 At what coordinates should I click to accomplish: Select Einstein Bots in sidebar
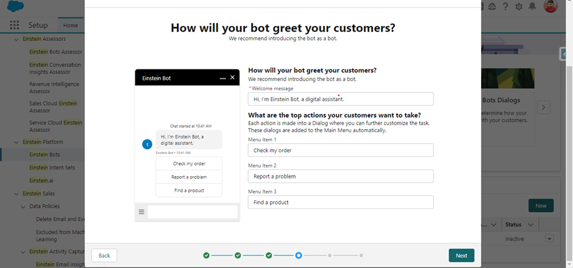(x=44, y=155)
